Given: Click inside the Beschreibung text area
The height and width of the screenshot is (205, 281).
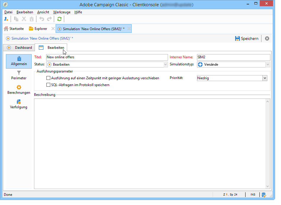Looking at the screenshot, I should [x=150, y=144].
